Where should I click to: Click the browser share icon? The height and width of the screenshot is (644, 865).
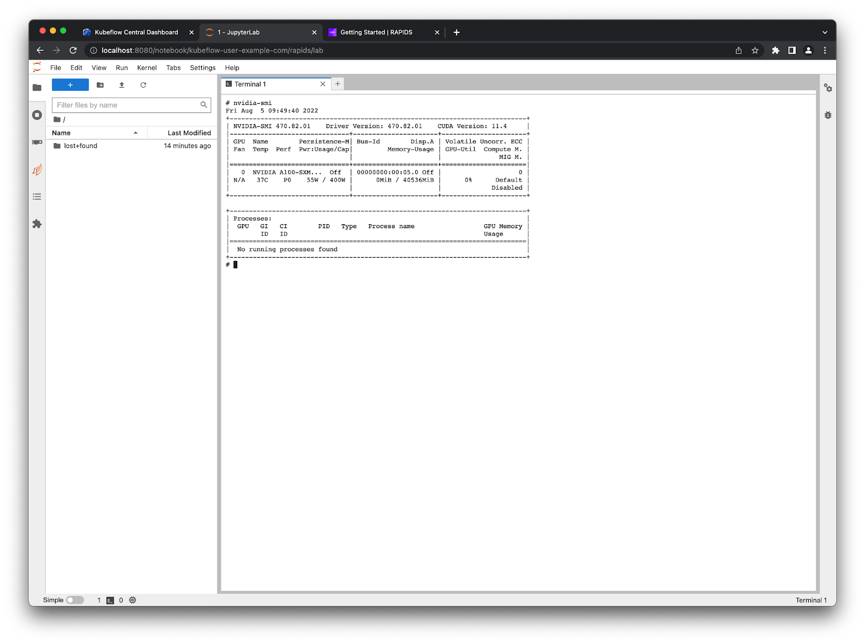[x=738, y=50]
